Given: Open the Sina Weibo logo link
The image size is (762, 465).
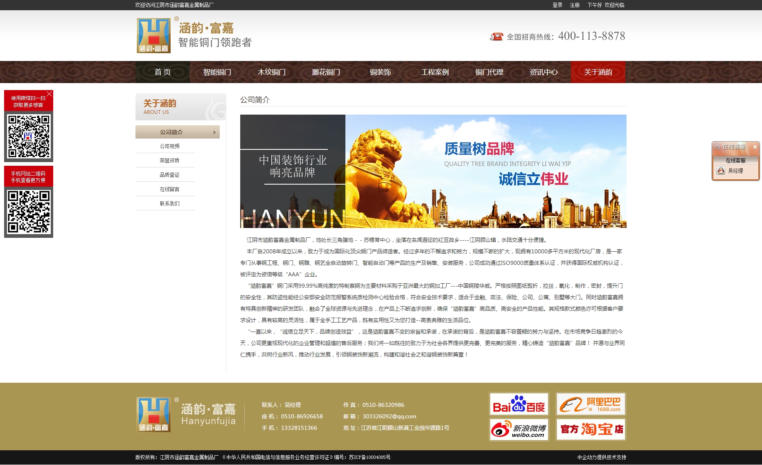Looking at the screenshot, I should (519, 429).
